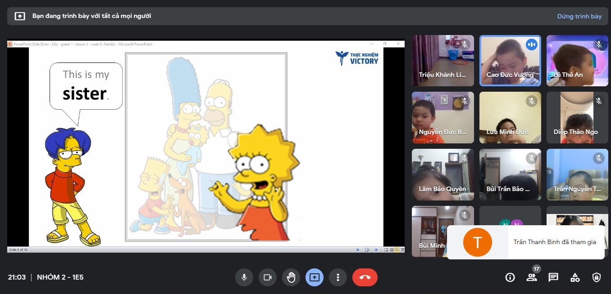Image resolution: width=611 pixels, height=294 pixels.
Task: Open the chat panel
Action: pos(553,277)
